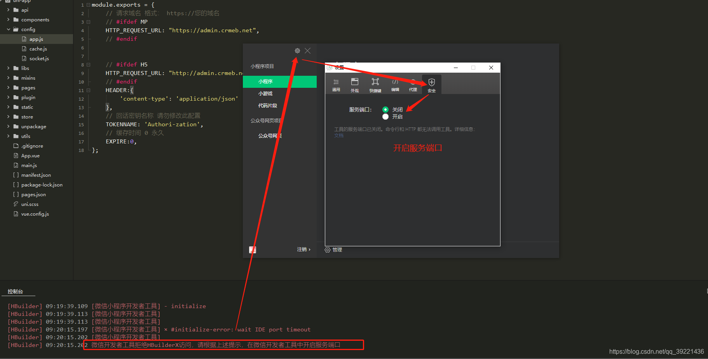Open the 外观 Appearance settings tab

click(355, 85)
